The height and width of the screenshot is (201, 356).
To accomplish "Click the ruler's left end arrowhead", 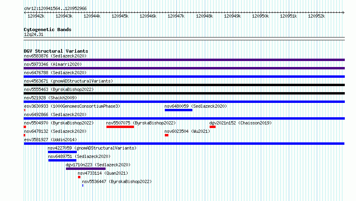I will click(x=25, y=12).
